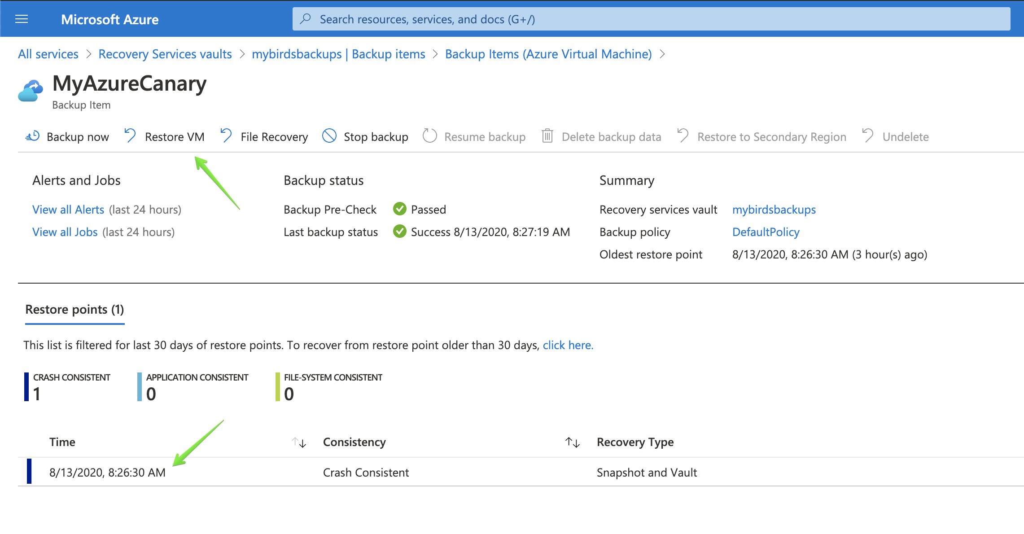Click the Backup now icon
1024x534 pixels.
coord(33,136)
